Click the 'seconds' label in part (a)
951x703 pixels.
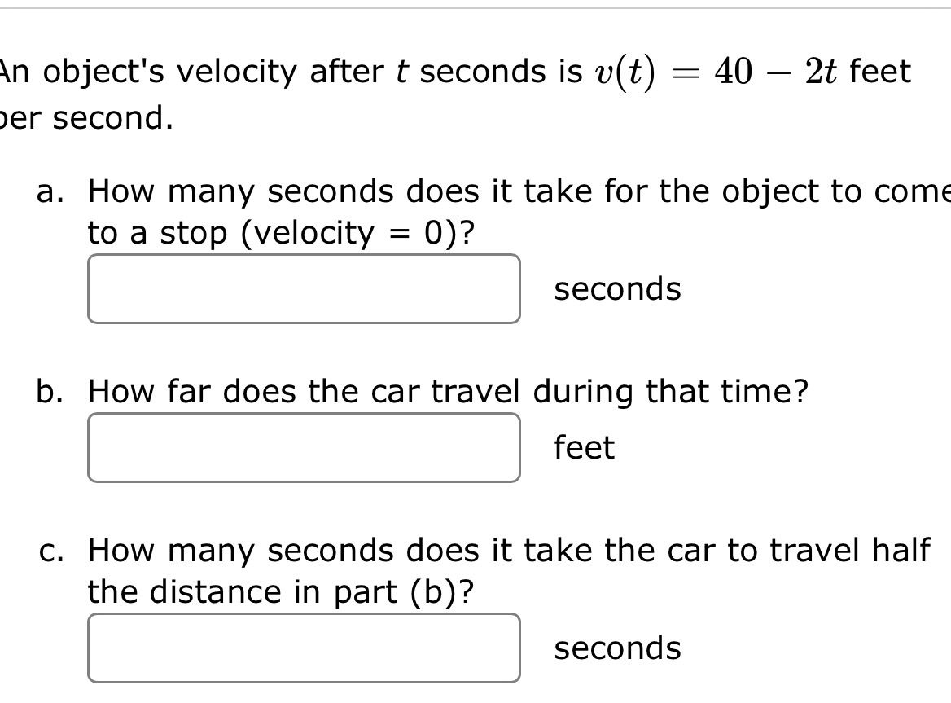click(618, 289)
